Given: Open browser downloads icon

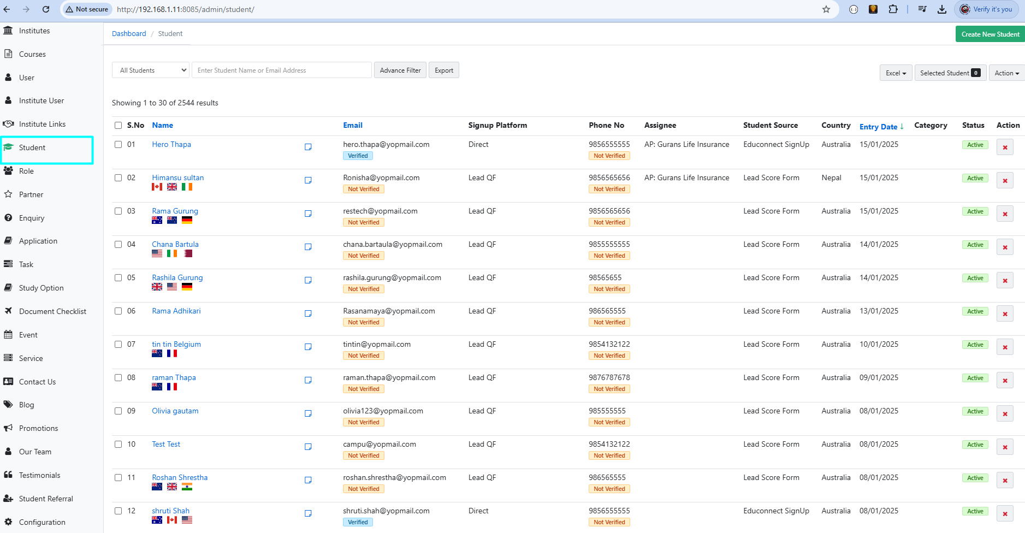Looking at the screenshot, I should pyautogui.click(x=942, y=9).
